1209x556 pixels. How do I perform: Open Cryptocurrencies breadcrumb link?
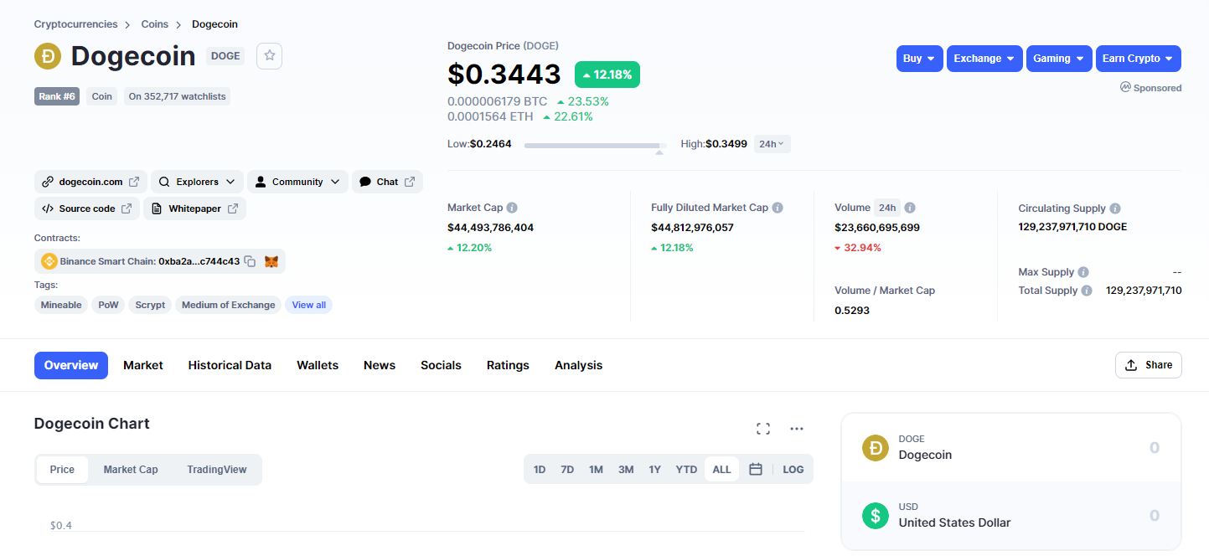click(76, 24)
